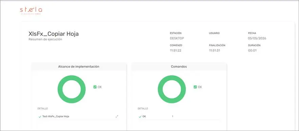
Task: Click the OK count value 1 in Comandos
Action: click(x=173, y=116)
